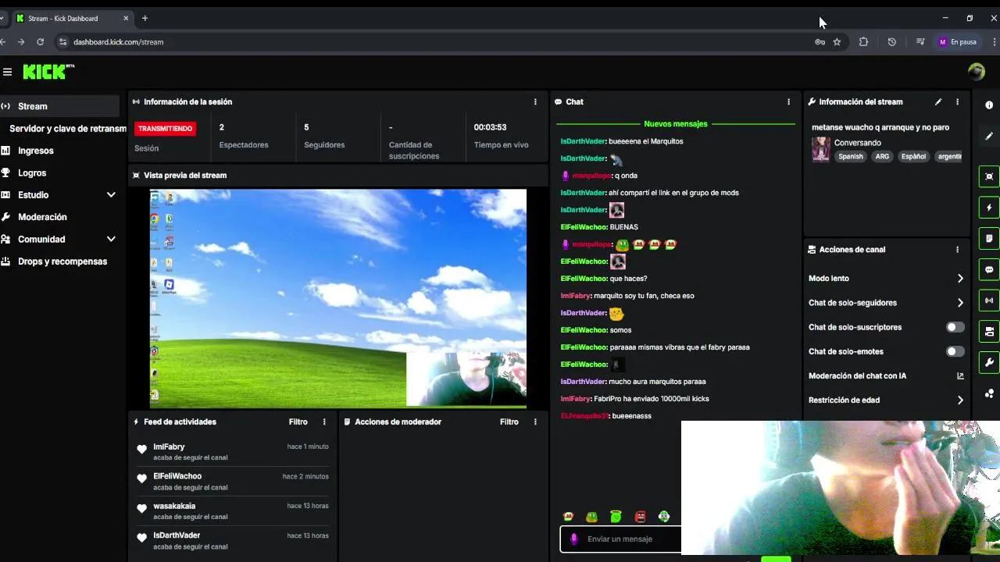Screen dimensions: 1000x562
Task: Toggle the channel actions widget icon in sidebar
Action: pyautogui.click(x=989, y=331)
